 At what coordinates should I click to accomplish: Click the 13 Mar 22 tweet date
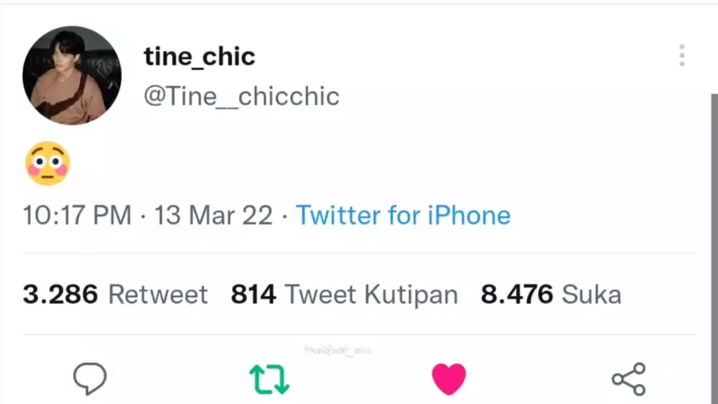(x=214, y=215)
